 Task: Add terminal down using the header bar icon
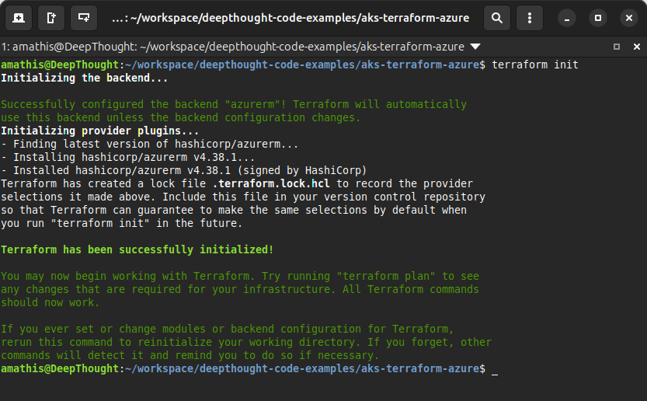[84, 18]
